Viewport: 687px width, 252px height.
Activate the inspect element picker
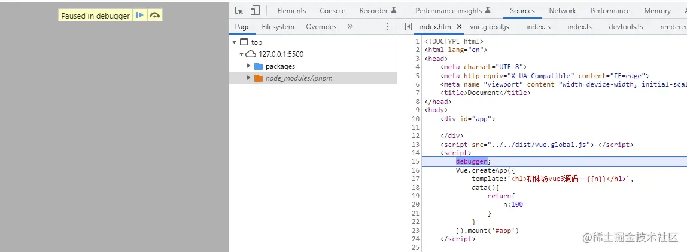click(239, 11)
